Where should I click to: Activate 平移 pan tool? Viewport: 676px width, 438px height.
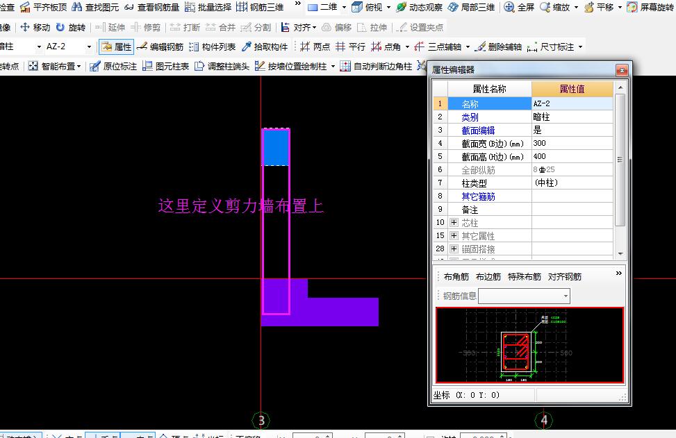coord(599,7)
